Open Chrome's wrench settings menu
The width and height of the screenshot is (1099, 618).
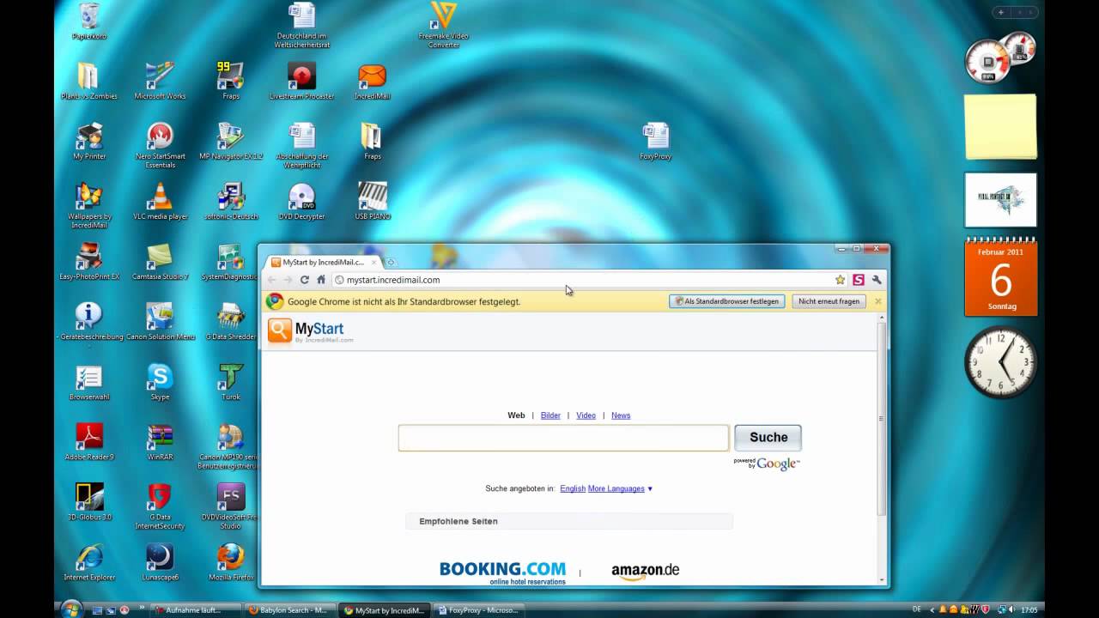point(877,280)
